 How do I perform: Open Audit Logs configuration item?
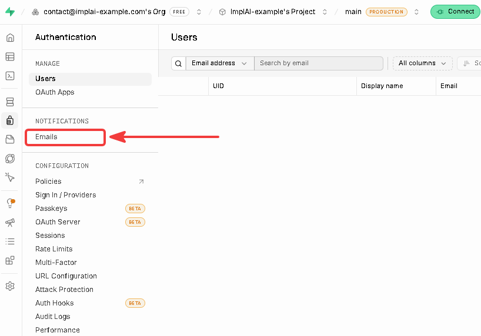pos(52,317)
